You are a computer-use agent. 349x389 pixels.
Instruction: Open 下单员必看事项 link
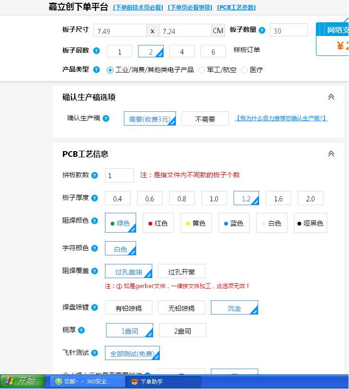[190, 8]
